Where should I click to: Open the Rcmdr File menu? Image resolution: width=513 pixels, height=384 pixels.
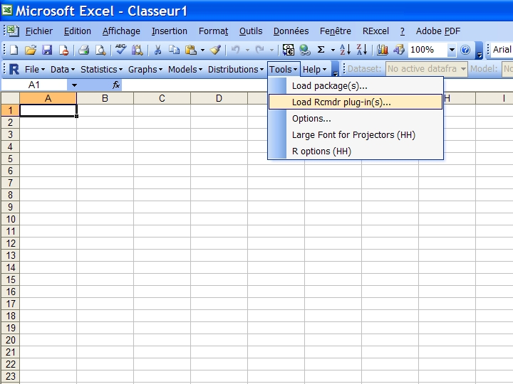click(35, 70)
